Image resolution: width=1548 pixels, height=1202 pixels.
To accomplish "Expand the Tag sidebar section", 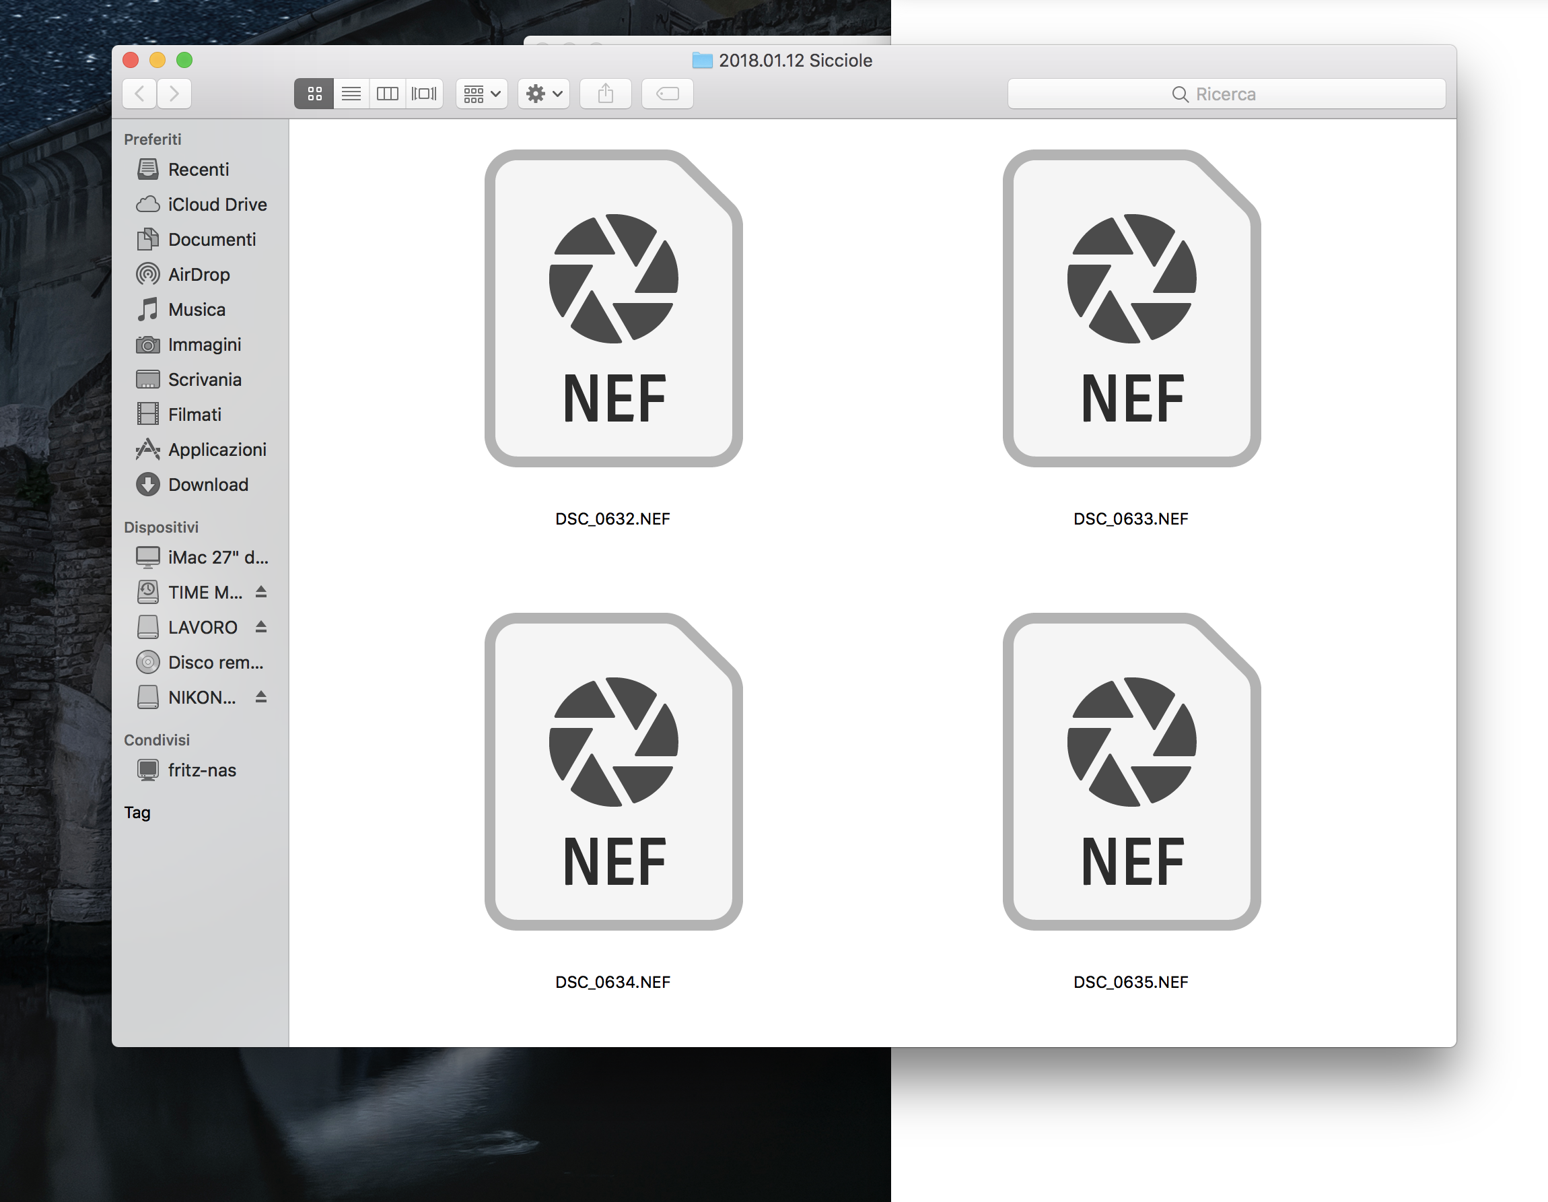I will 137,813.
